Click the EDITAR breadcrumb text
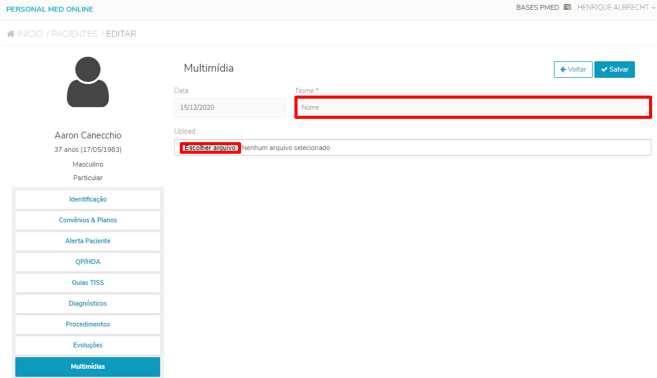 pyautogui.click(x=121, y=34)
